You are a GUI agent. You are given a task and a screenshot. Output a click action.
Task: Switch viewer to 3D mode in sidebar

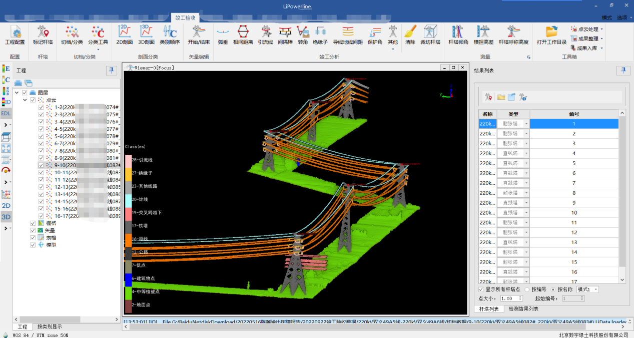6,217
